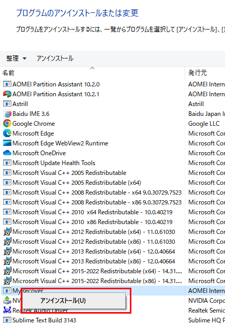This screenshot has height=325, width=225.
Task: Select Sublime Text Build 3143 entry
Action: (44, 320)
